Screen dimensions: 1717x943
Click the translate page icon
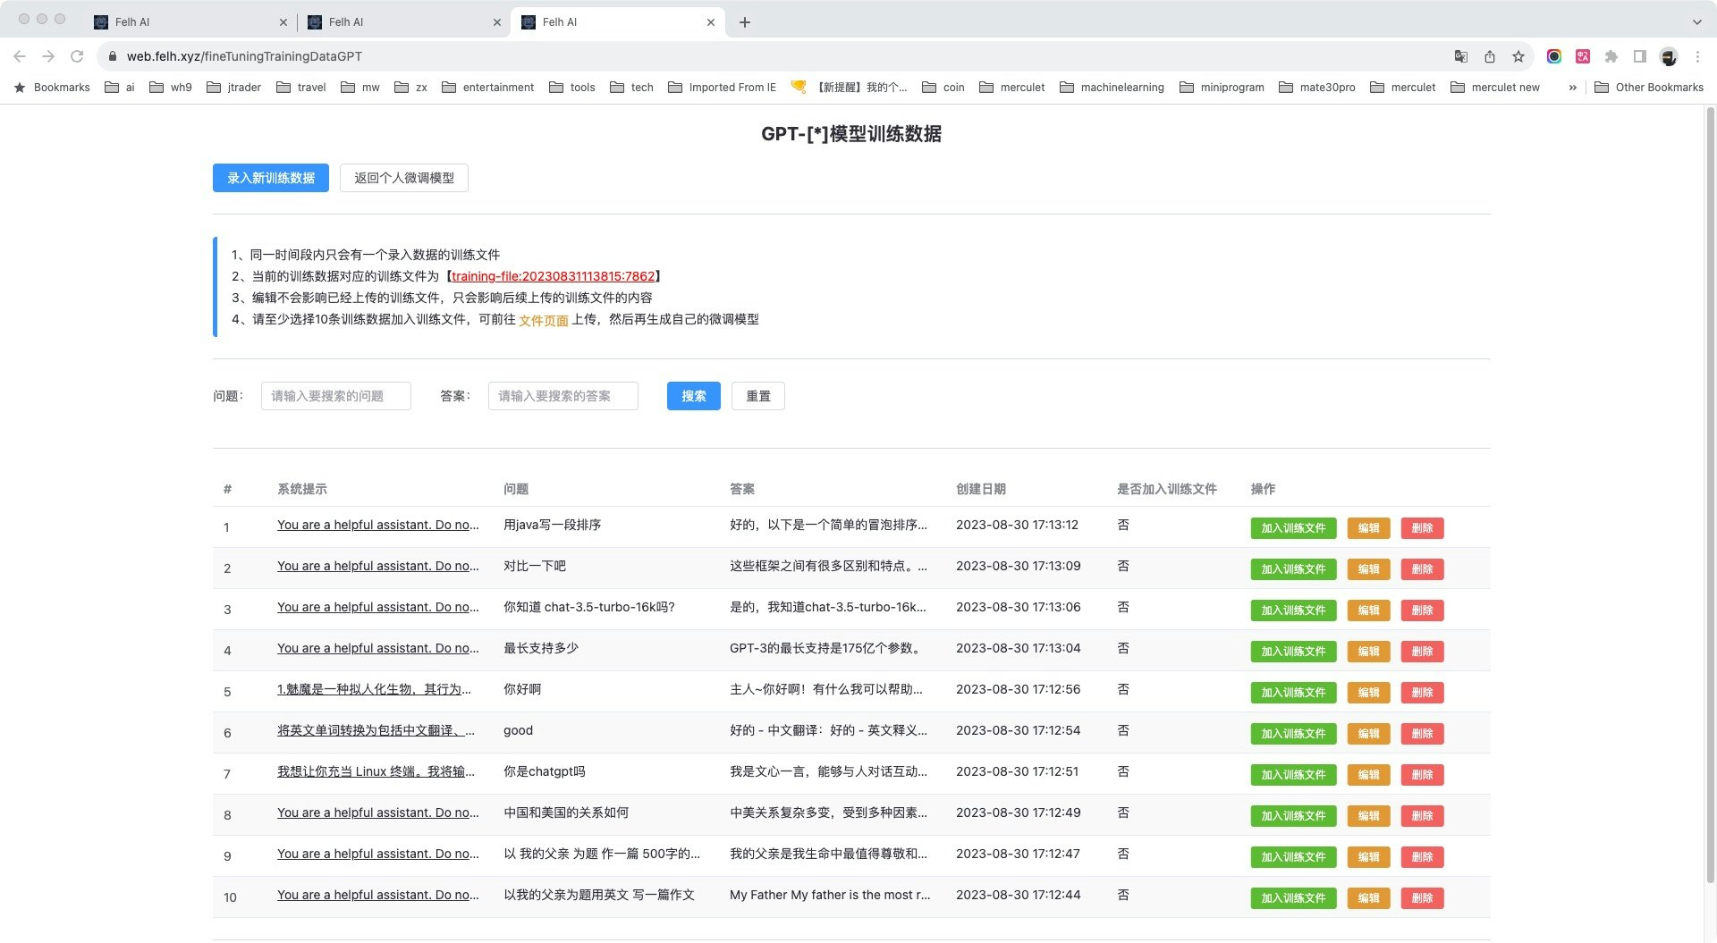tap(1461, 56)
